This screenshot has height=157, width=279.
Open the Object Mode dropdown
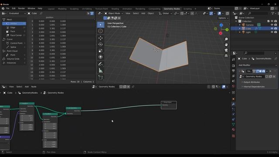pos(114,14)
